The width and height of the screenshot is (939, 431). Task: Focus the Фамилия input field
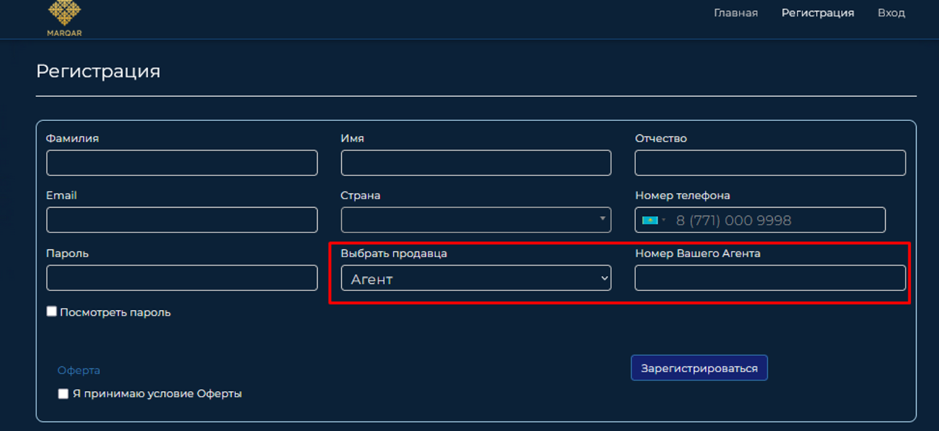click(182, 163)
